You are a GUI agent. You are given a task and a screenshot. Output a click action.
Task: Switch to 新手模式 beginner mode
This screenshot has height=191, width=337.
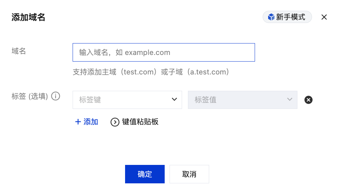[287, 17]
